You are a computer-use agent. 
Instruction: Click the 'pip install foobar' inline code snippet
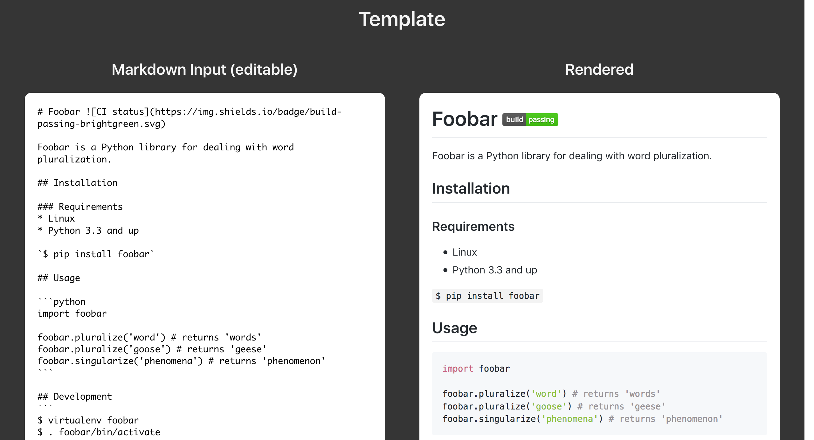pos(487,296)
